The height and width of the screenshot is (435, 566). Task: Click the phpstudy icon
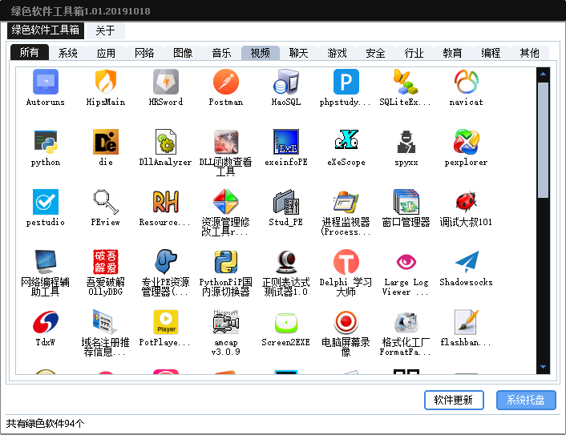point(346,82)
